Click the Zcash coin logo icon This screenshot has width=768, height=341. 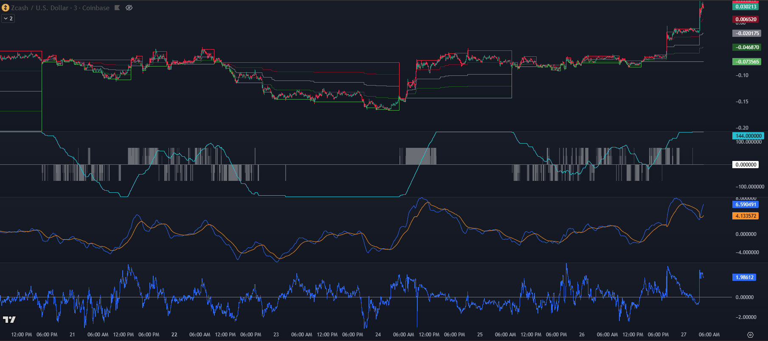[6, 8]
